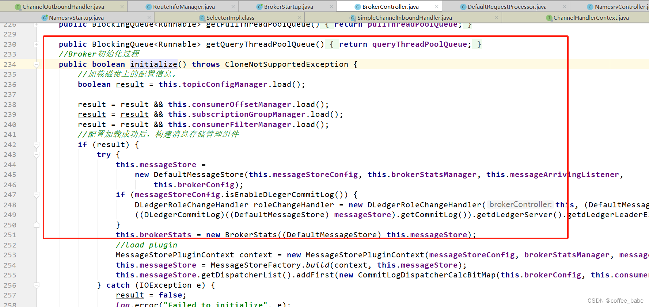Open SimpleChannelInboundHandler.java tab
Image resolution: width=649 pixels, height=307 pixels.
click(x=405, y=18)
